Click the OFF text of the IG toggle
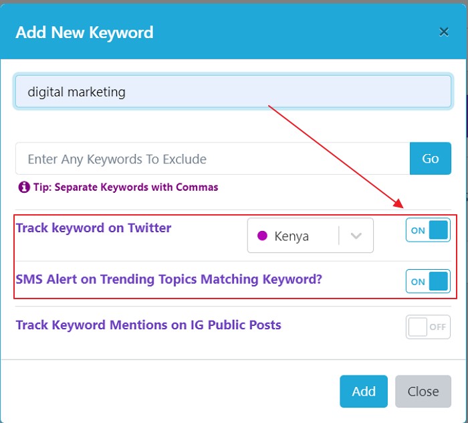Screen dimensions: 468x423 pos(437,327)
